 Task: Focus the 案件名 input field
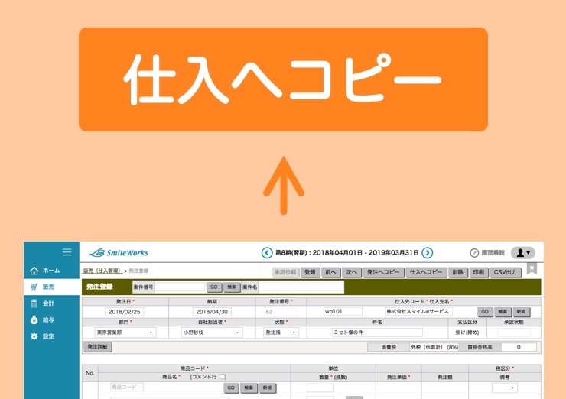pos(301,287)
